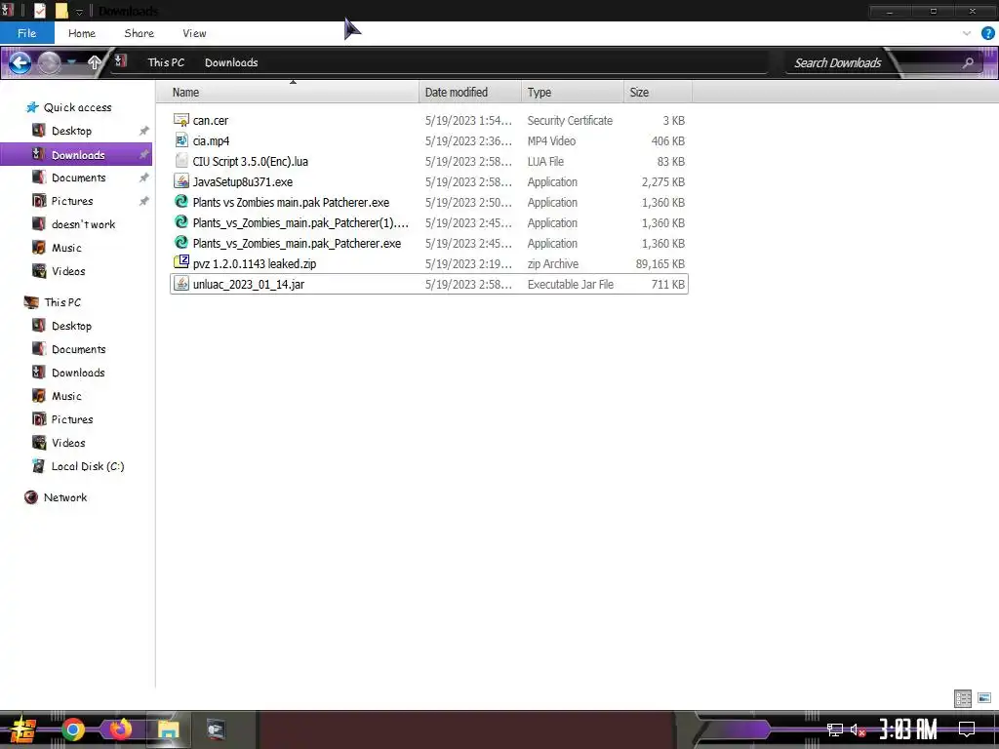Open network status tray icon
The height and width of the screenshot is (749, 999).
click(835, 729)
